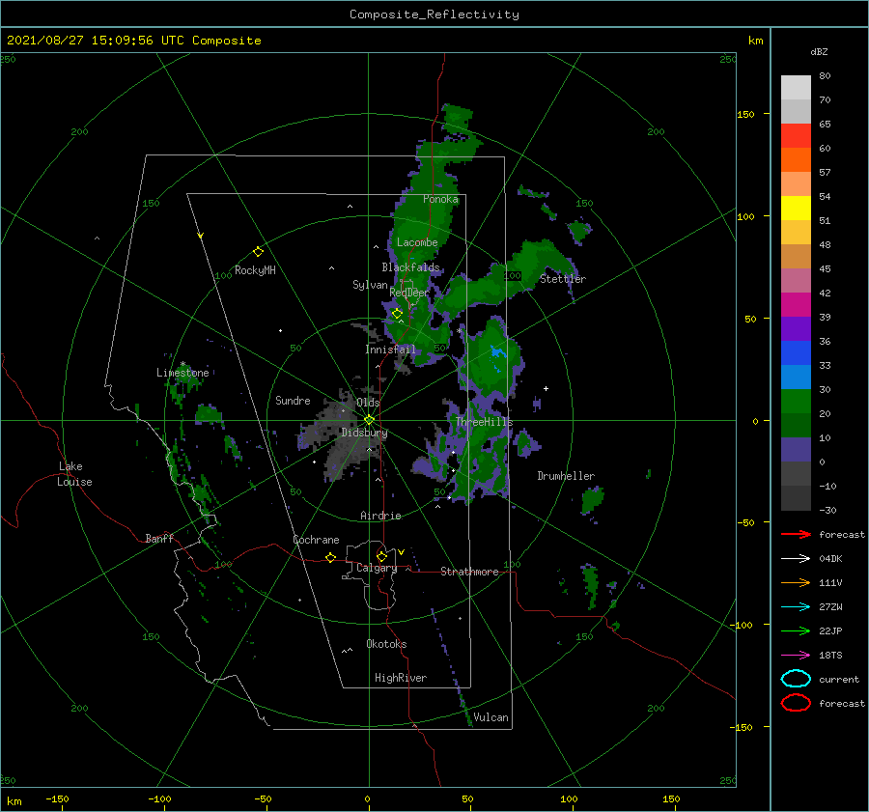Image resolution: width=869 pixels, height=812 pixels.
Task: Click the radar center marker at Didsbury
Action: (369, 420)
